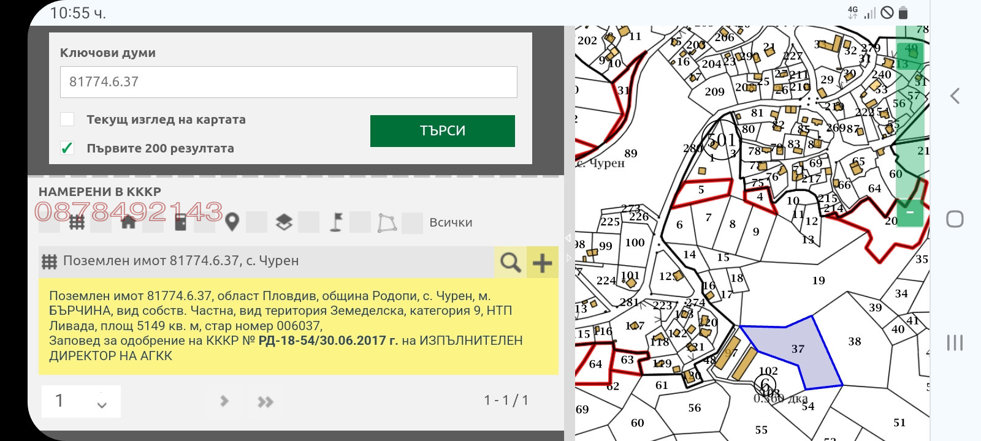Screen dimensions: 981x441
Task: Open result 'Поземлен имот 81774.6.37, с. Чурен'
Action: point(181,261)
